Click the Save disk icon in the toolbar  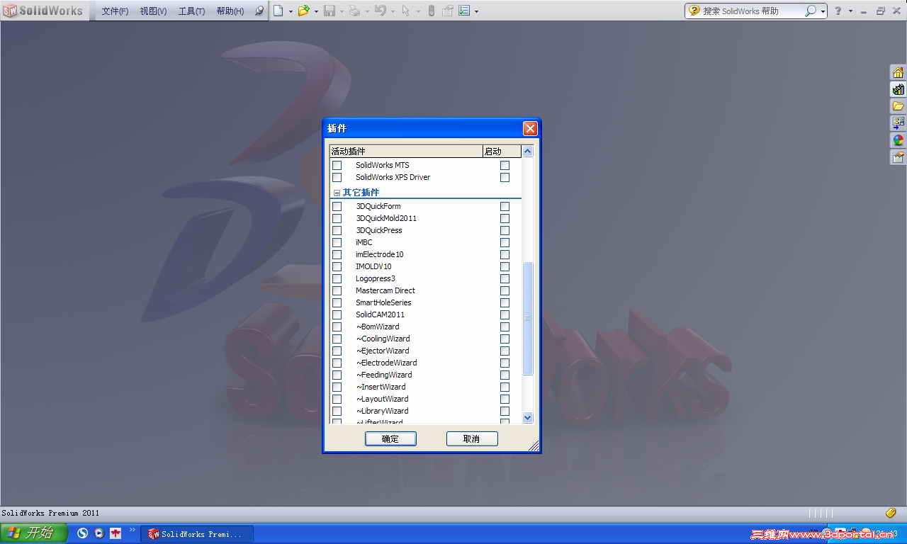pos(329,11)
